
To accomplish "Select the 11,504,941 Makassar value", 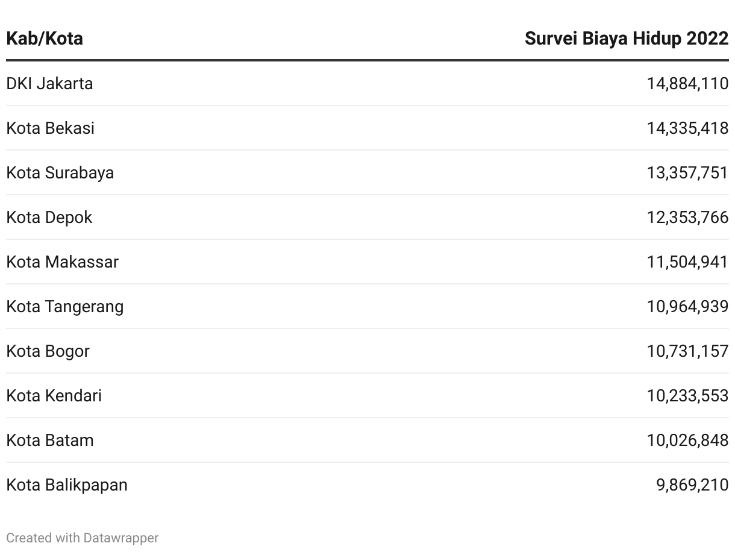I will coord(687,262).
